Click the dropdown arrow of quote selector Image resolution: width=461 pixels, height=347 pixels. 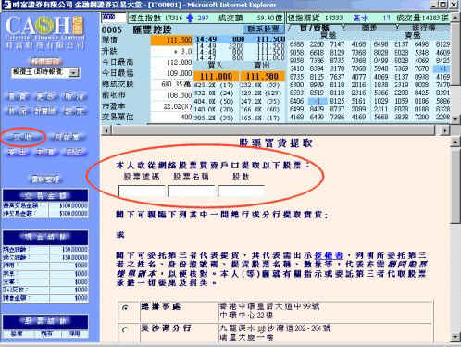(x=74, y=73)
